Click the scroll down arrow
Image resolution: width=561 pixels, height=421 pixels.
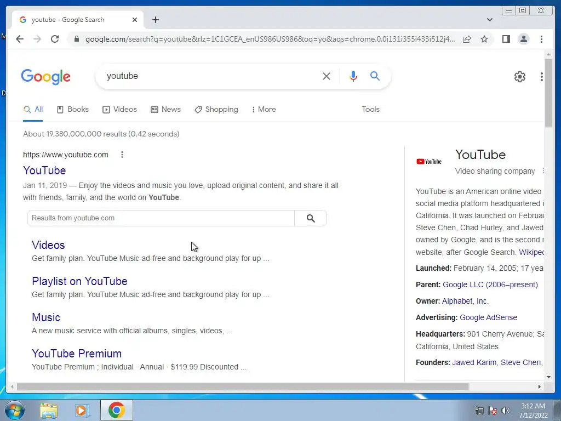[548, 377]
